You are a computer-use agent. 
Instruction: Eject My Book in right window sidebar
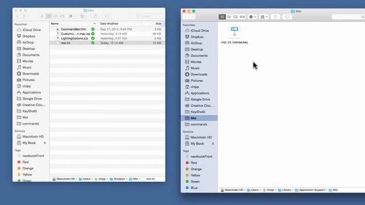click(x=213, y=143)
